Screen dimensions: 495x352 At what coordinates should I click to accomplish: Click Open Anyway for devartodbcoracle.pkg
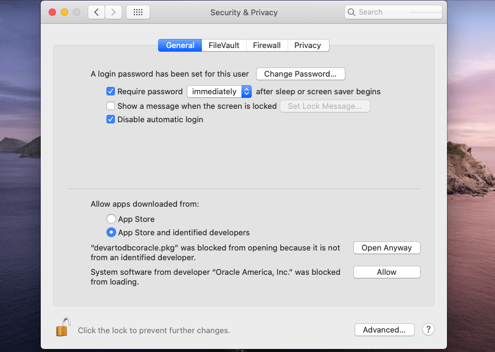coord(387,247)
